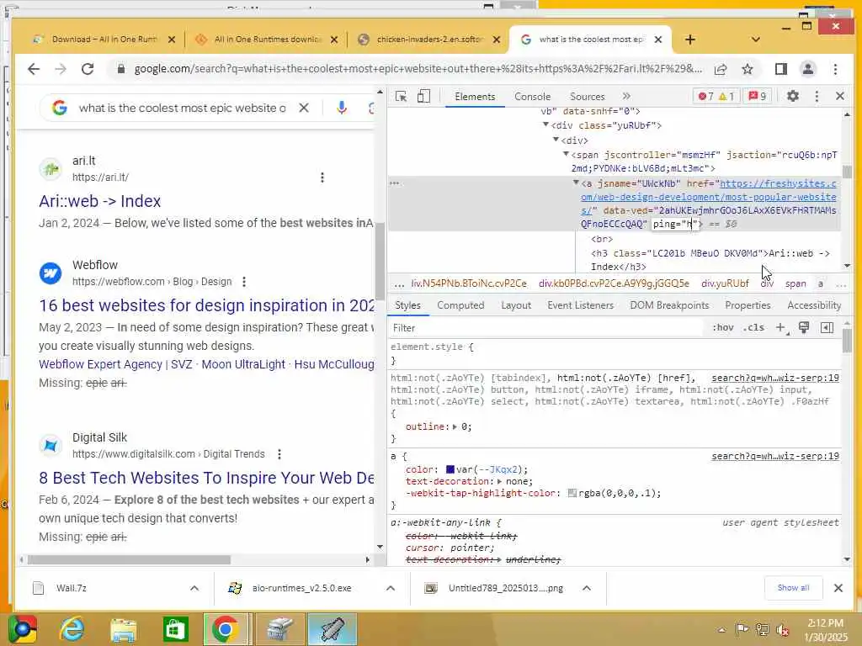Image resolution: width=862 pixels, height=646 pixels.
Task: Open File Explorer from the taskbar
Action: (123, 629)
